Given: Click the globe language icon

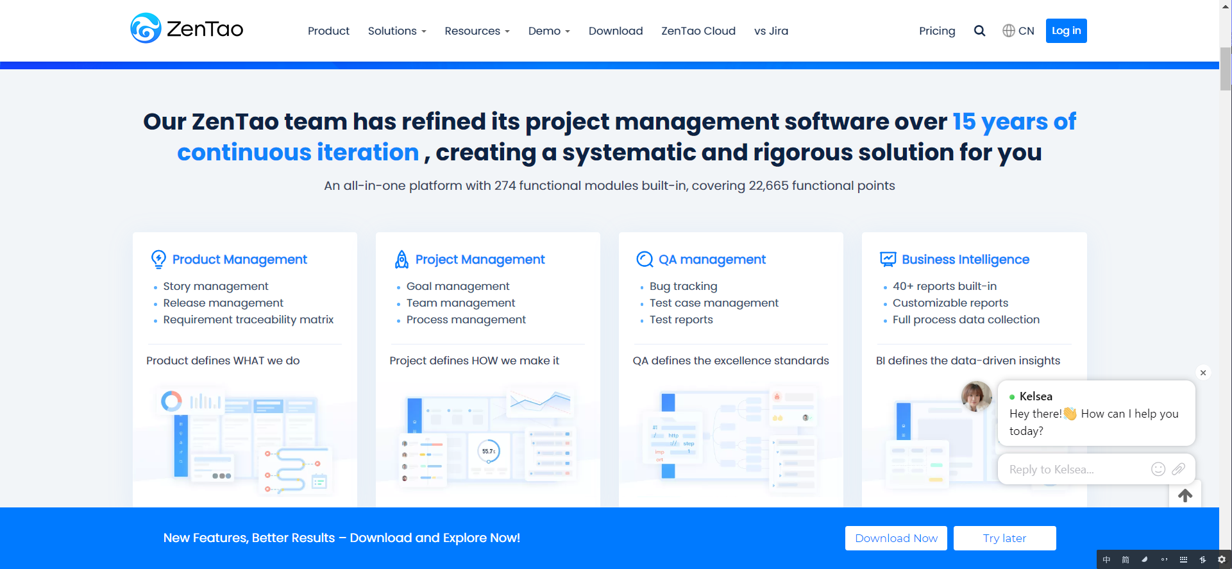Looking at the screenshot, I should [1009, 31].
